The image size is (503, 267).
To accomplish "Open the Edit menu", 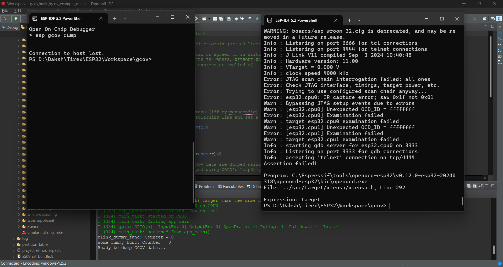I will pos(18,11).
